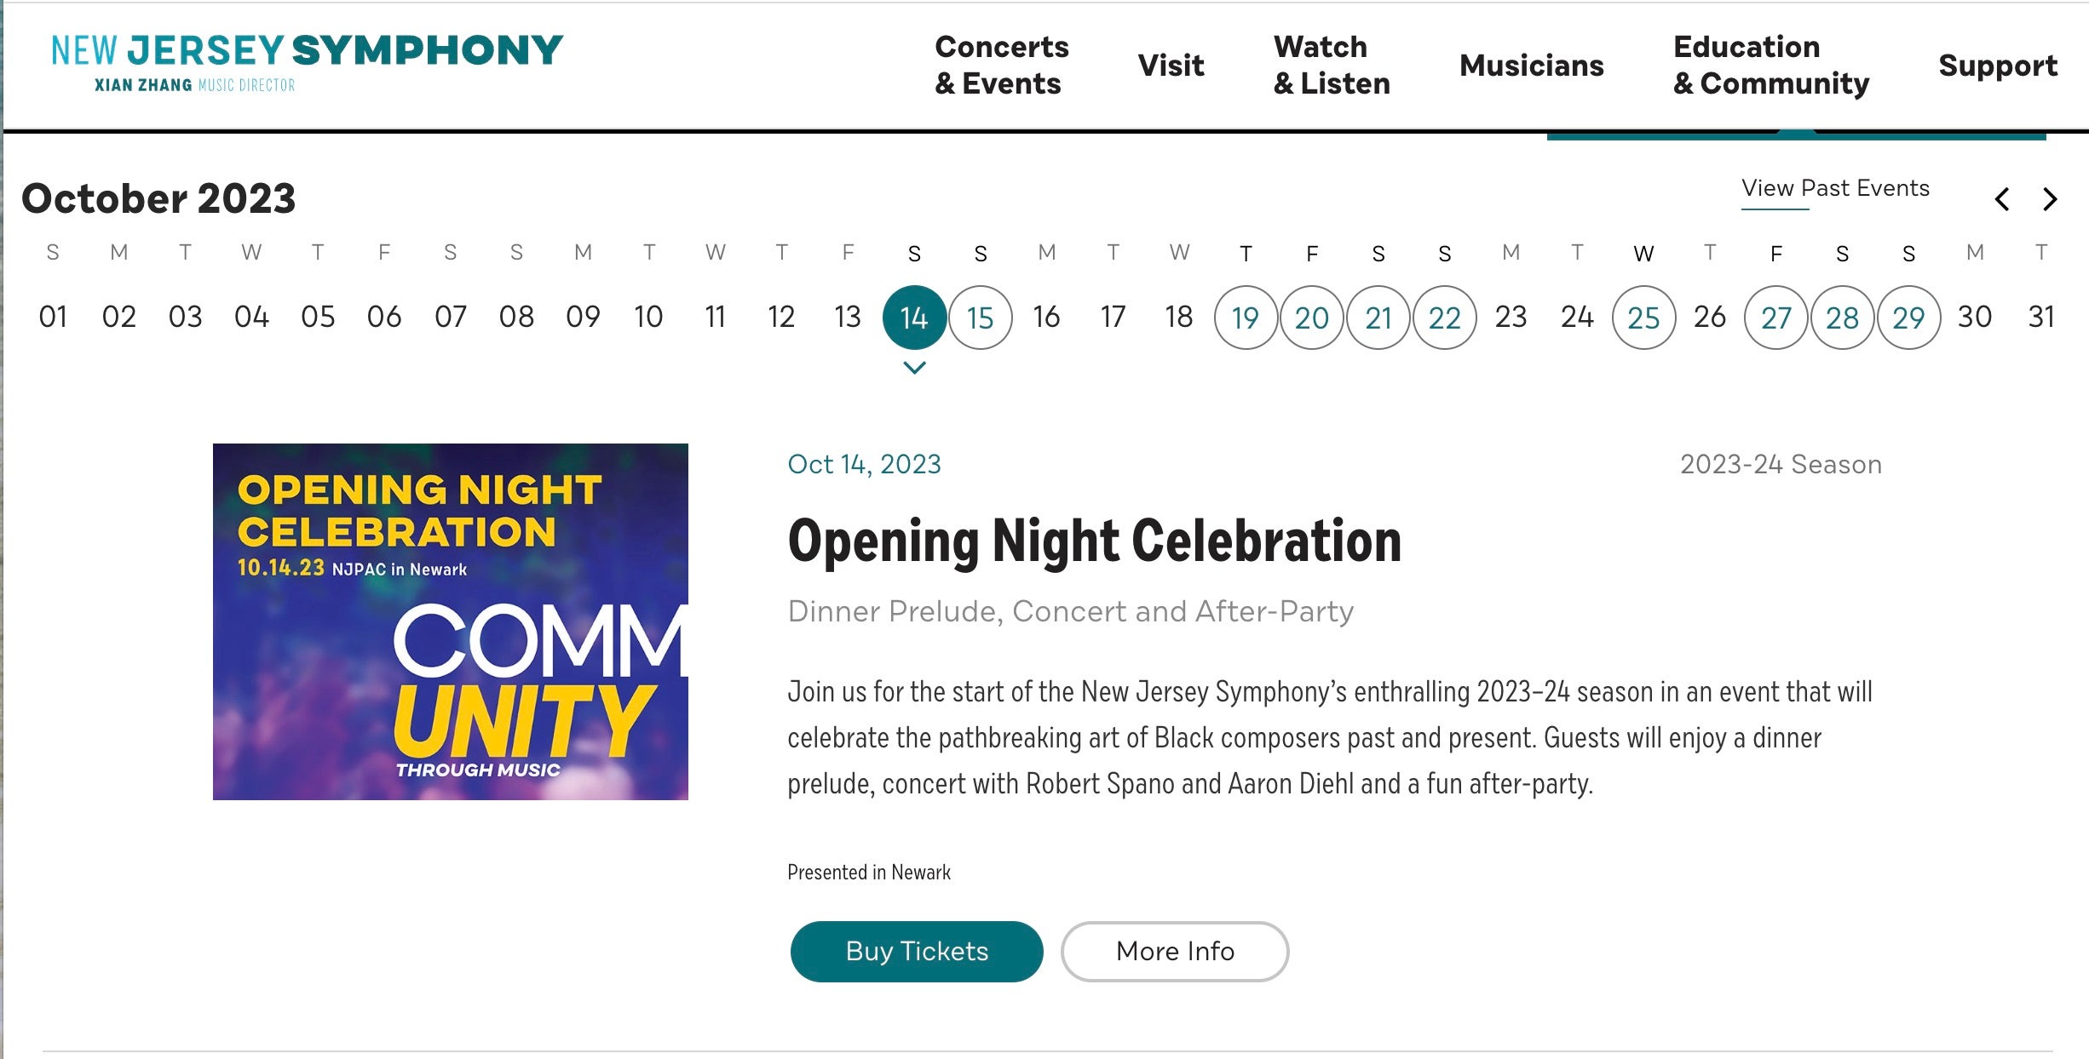
Task: Expand the Education & Community menu
Action: [x=1770, y=66]
